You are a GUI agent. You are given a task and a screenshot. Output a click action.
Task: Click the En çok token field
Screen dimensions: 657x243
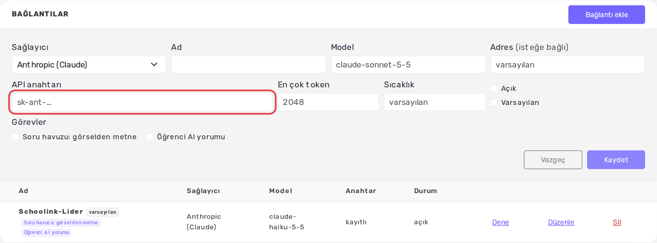pyautogui.click(x=328, y=102)
